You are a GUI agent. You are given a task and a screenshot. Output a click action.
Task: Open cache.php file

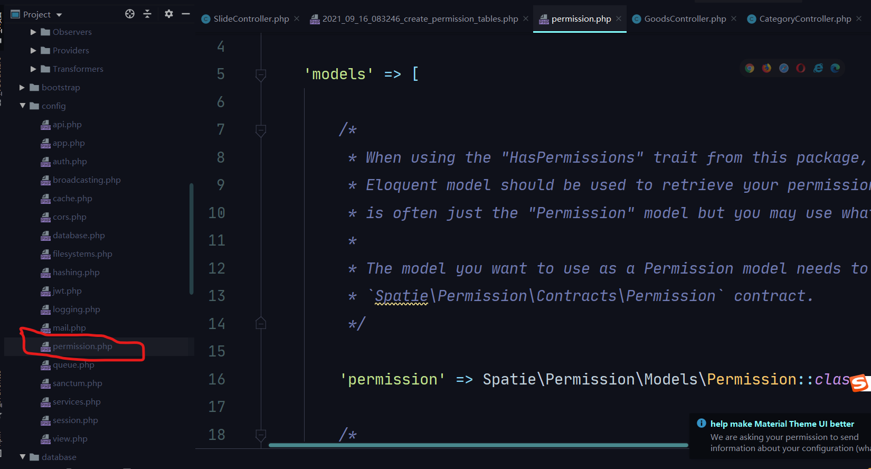(72, 199)
